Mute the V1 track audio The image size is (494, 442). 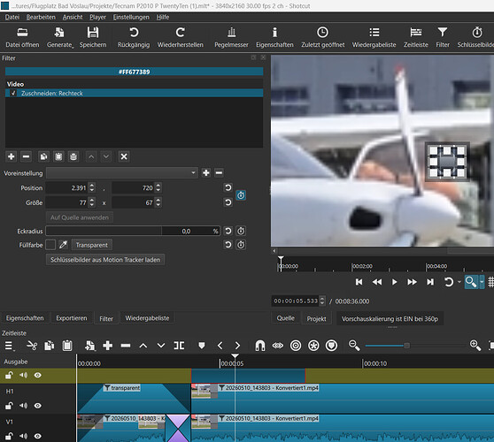pyautogui.click(x=23, y=436)
